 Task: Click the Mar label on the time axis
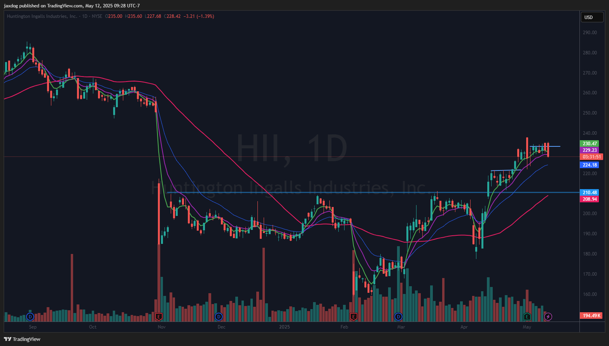click(401, 327)
